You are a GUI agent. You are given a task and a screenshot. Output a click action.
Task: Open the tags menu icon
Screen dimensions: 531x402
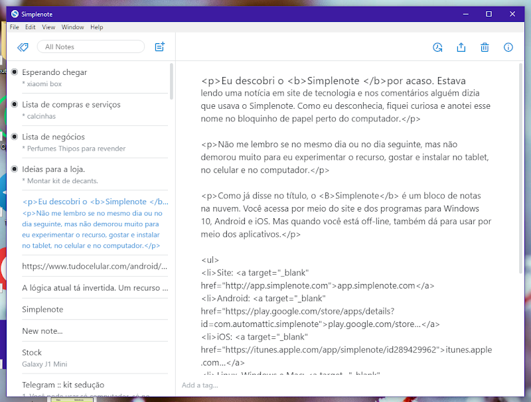point(23,47)
